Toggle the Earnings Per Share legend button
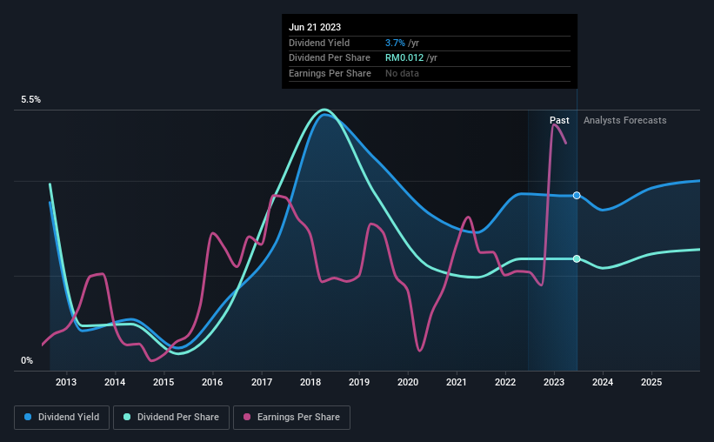714x442 pixels. pos(291,418)
